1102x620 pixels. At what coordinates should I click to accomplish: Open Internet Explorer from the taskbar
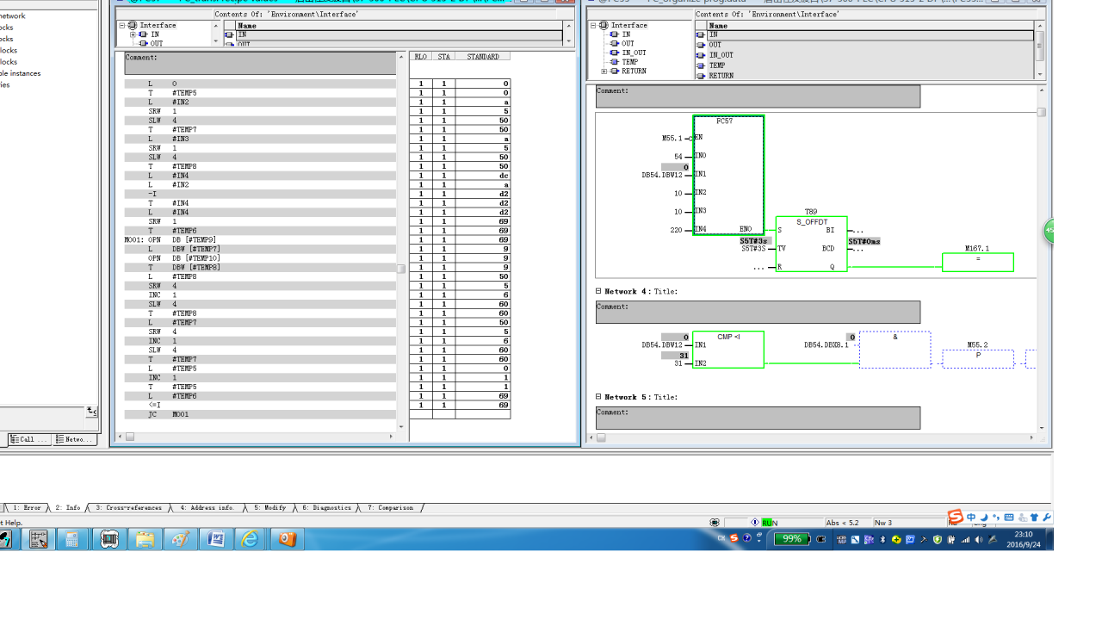point(251,539)
